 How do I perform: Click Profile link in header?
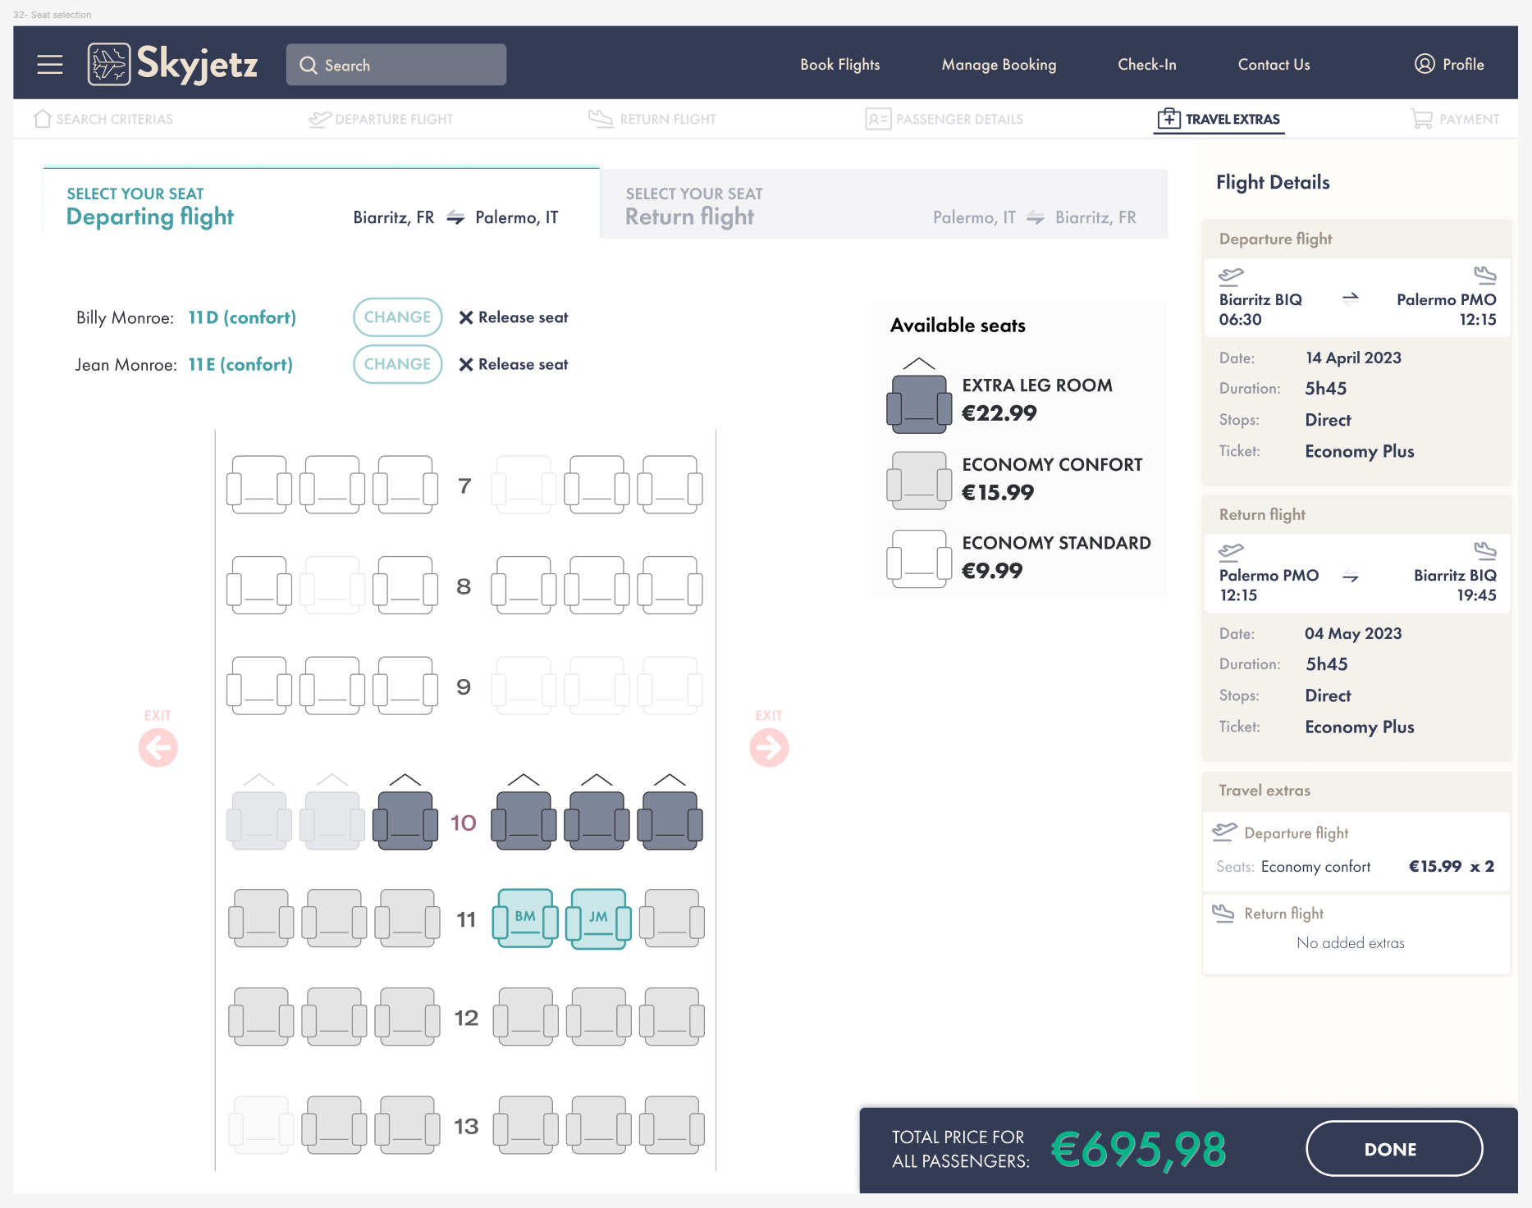[x=1449, y=64]
